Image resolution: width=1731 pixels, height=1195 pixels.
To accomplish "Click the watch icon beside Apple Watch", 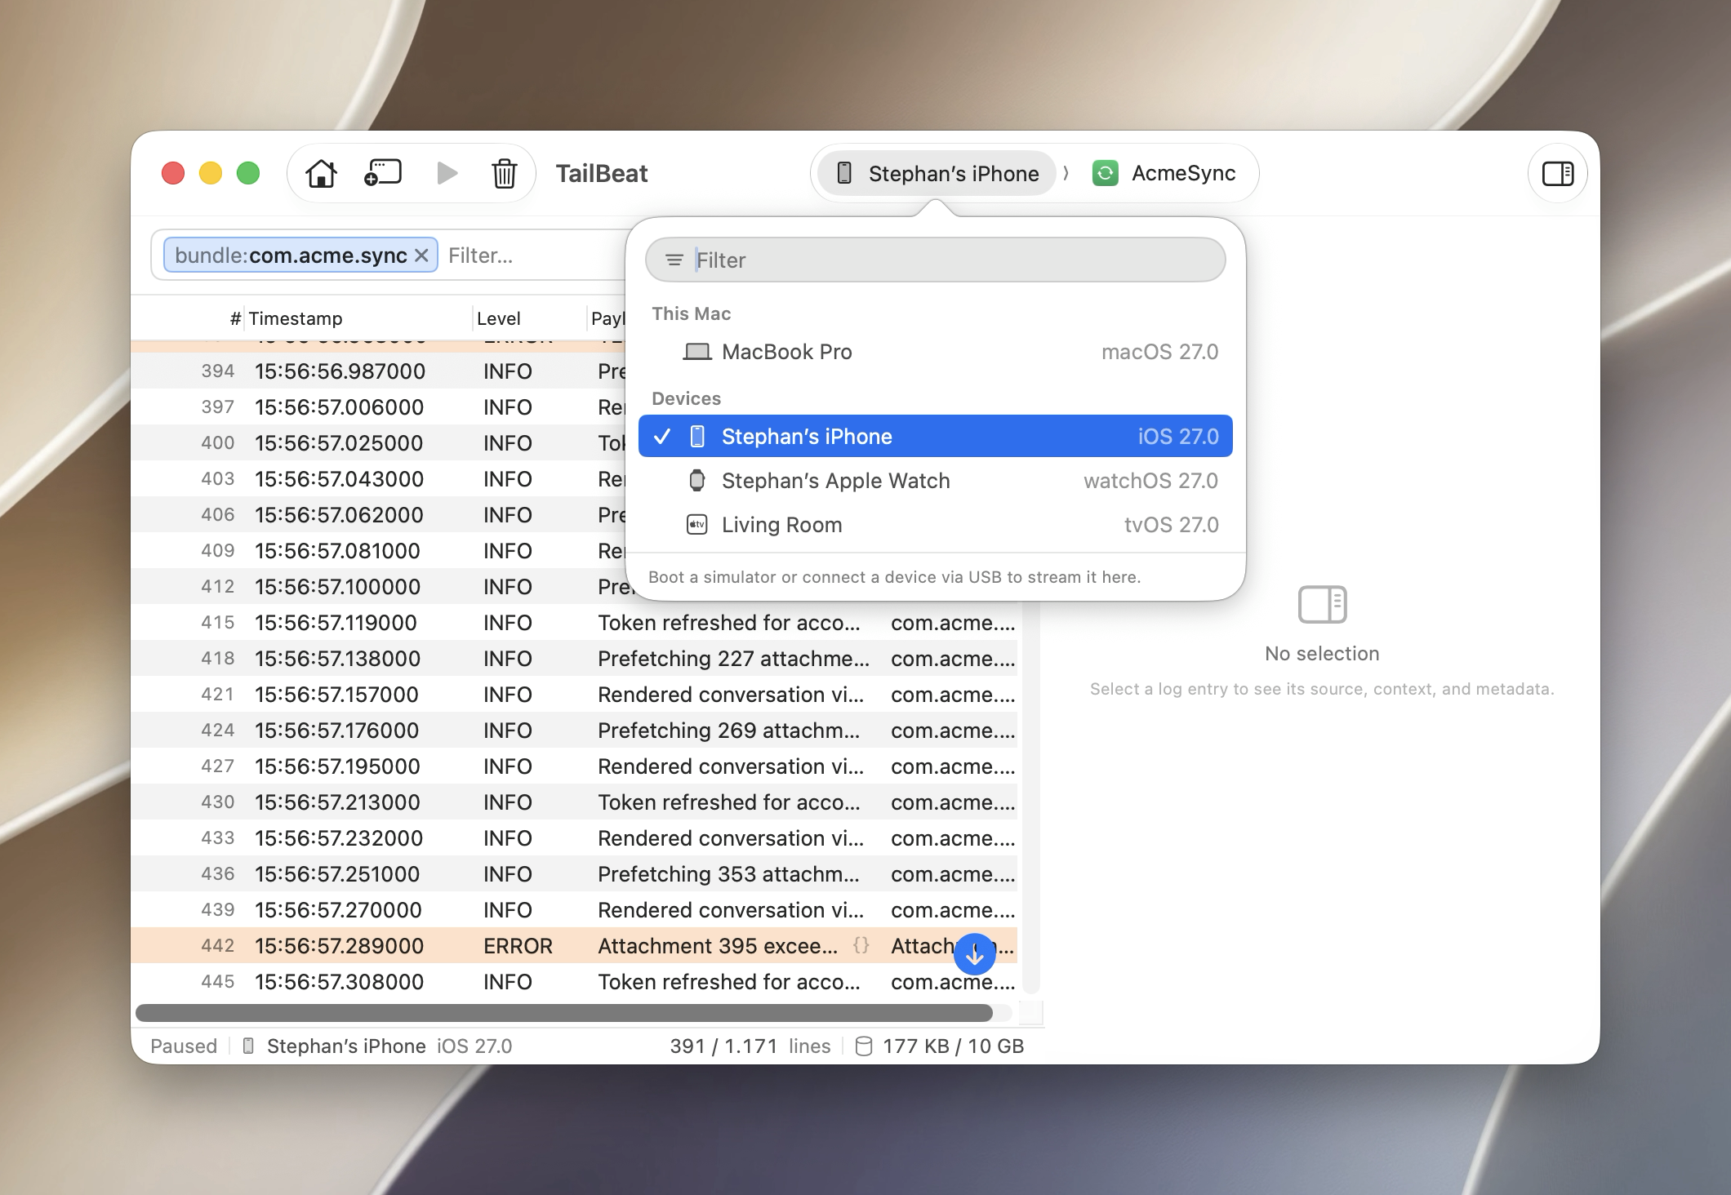I will pyautogui.click(x=696, y=481).
